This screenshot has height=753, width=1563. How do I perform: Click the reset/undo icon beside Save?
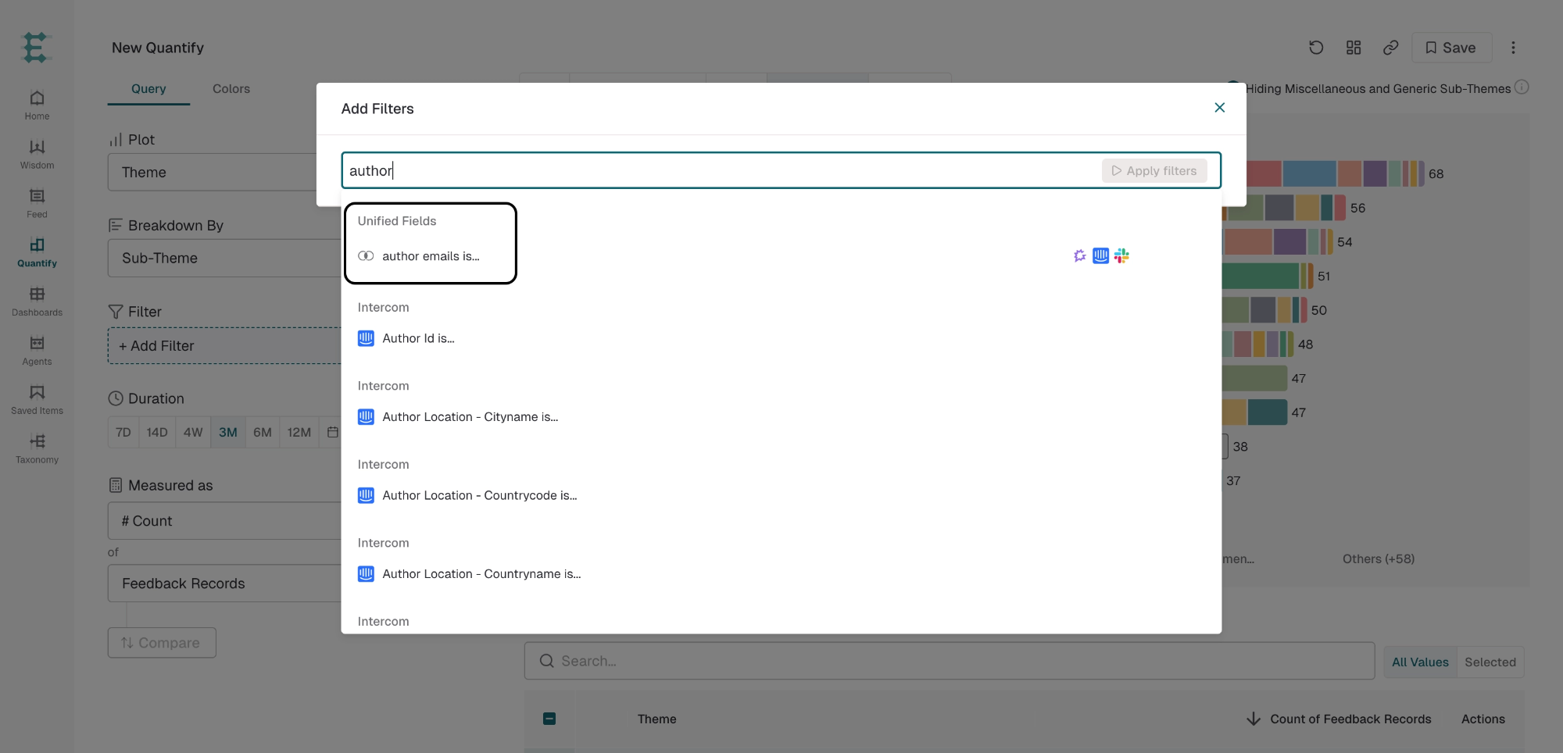click(1316, 48)
